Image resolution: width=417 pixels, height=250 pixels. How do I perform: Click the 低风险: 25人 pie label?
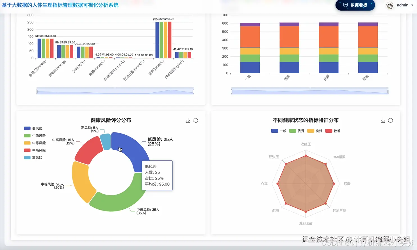click(160, 142)
